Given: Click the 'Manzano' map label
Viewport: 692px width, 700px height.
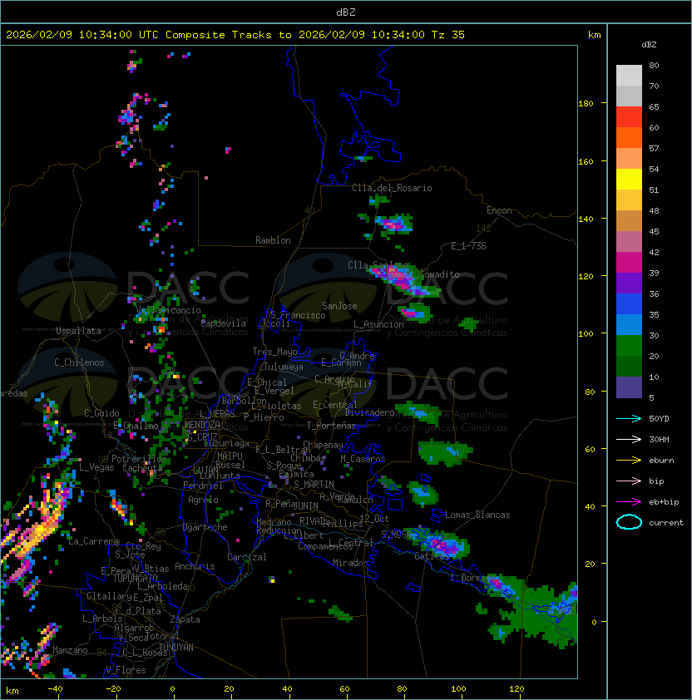Looking at the screenshot, I should click(70, 650).
